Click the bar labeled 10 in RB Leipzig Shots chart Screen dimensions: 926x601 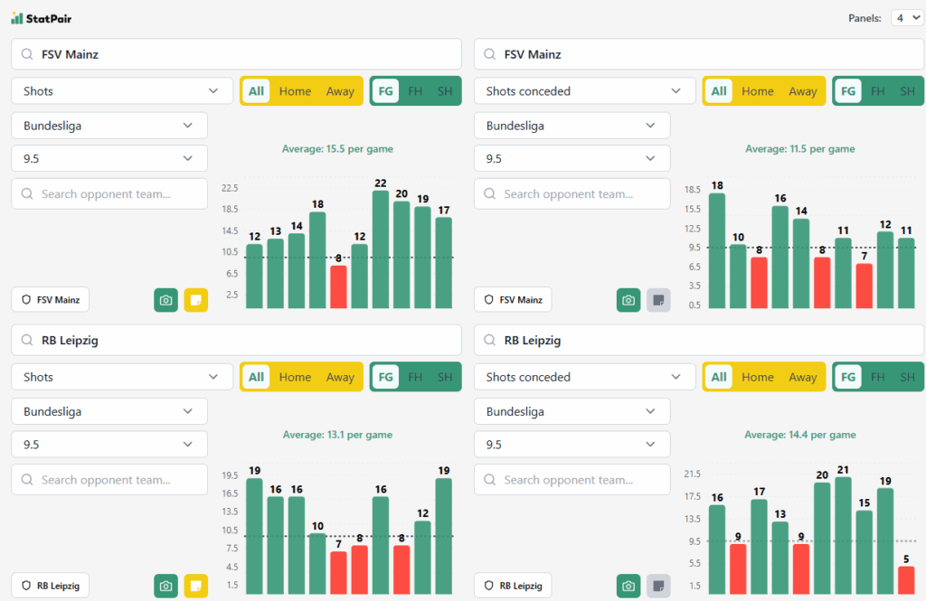[317, 563]
